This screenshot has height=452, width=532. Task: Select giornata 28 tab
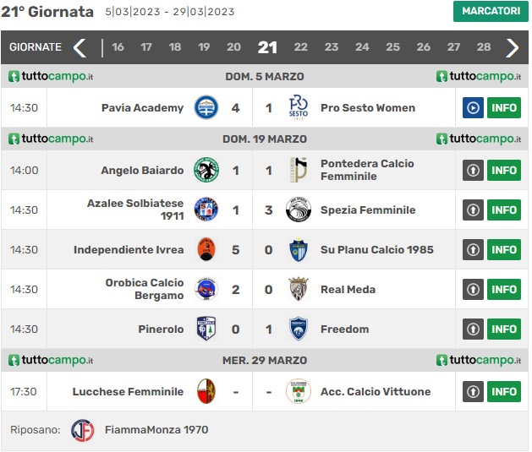click(484, 47)
